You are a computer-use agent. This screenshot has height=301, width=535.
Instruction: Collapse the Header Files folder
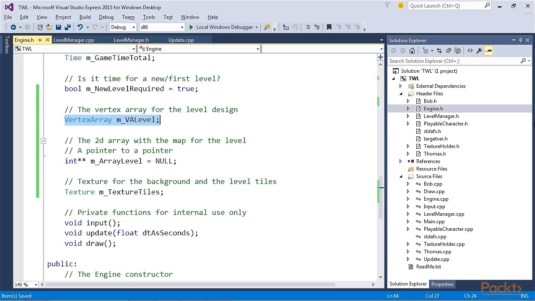point(401,94)
